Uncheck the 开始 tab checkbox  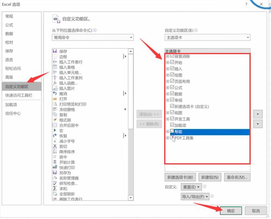pos(172,62)
